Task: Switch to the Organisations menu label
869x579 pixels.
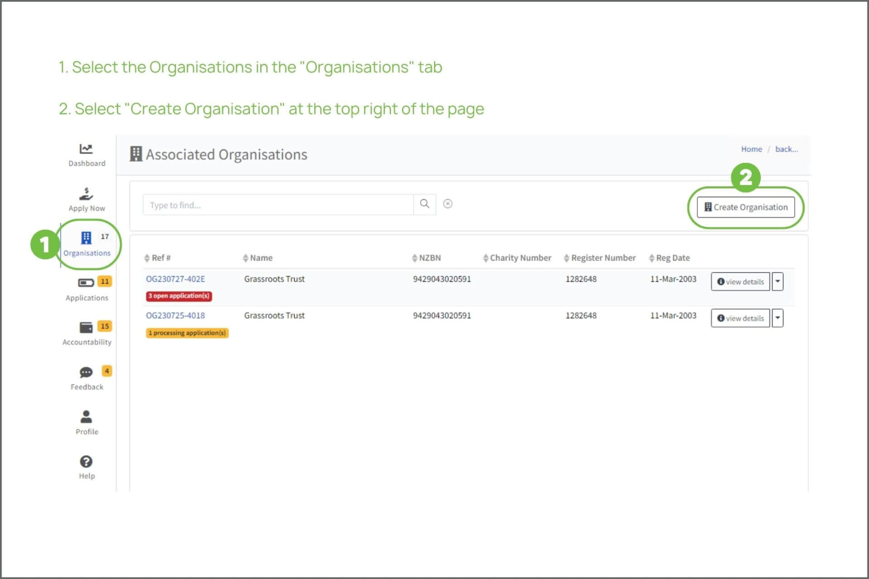Action: pos(87,253)
